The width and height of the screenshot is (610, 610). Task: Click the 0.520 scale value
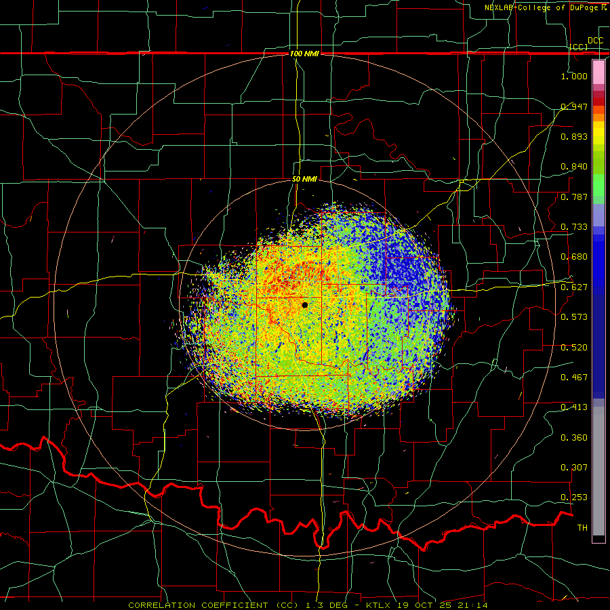(x=574, y=348)
